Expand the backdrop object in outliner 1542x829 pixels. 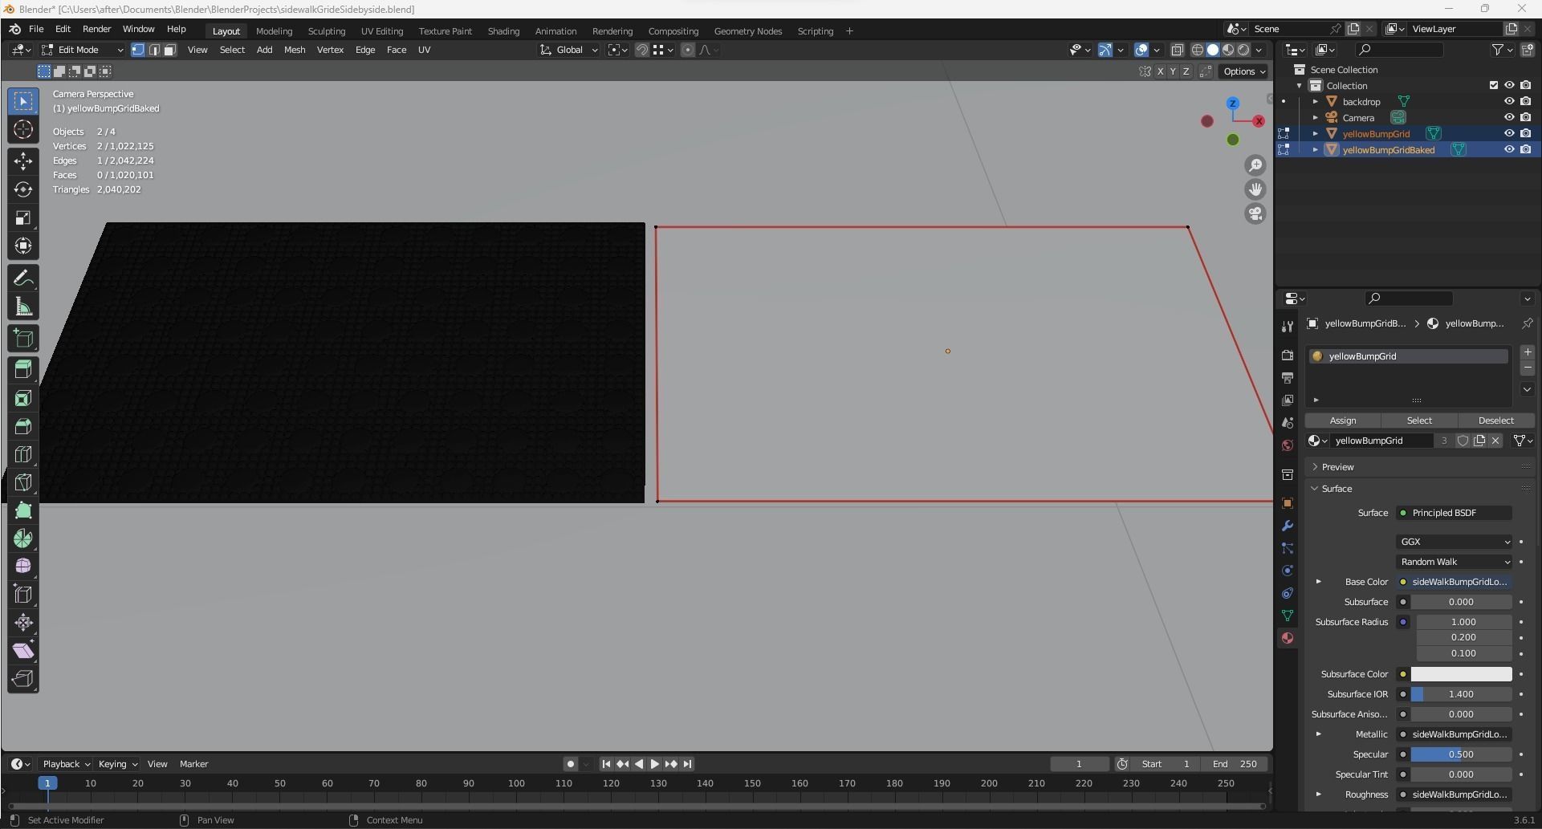click(1316, 102)
